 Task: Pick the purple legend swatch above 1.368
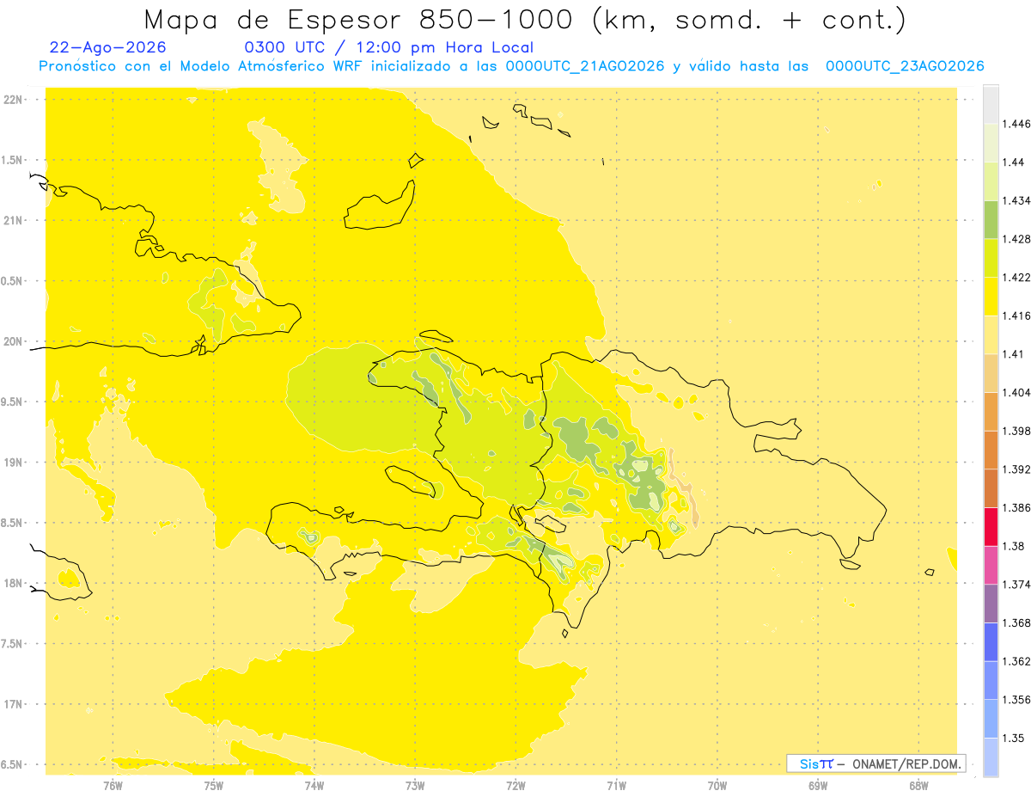point(991,603)
